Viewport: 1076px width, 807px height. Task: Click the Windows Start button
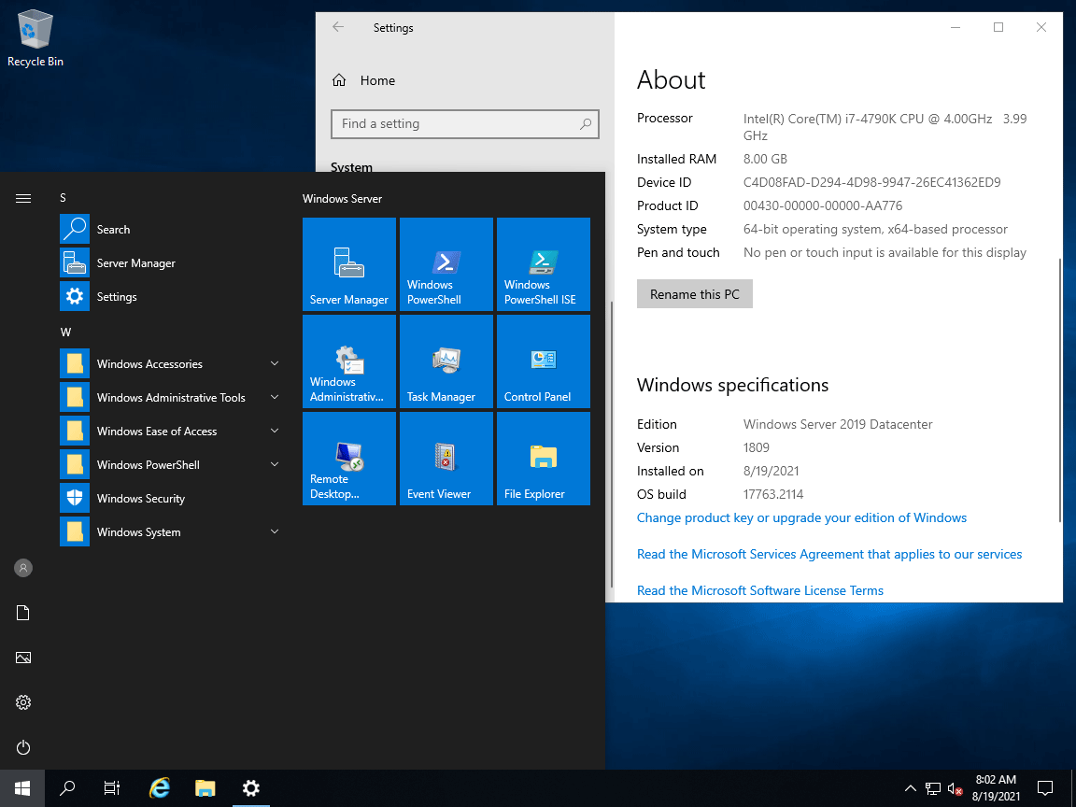coord(22,787)
